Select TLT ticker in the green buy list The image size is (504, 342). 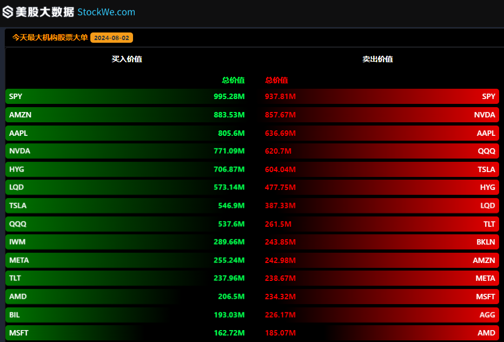tap(15, 278)
